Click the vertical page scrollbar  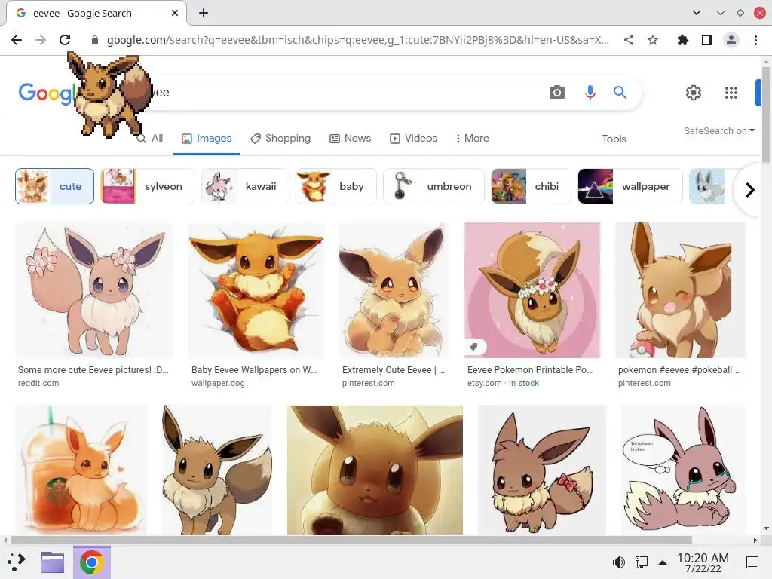pyautogui.click(x=766, y=115)
